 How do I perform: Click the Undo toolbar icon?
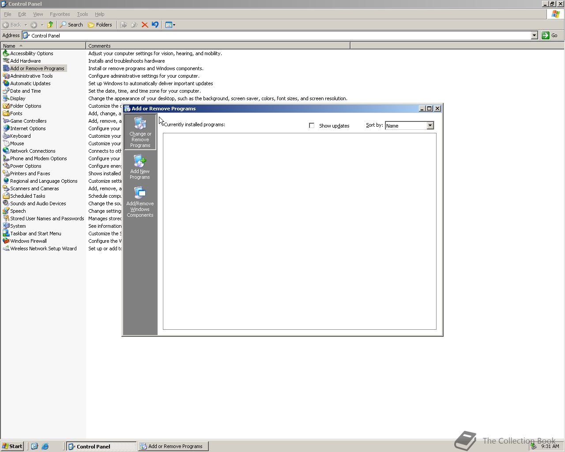[x=155, y=25]
